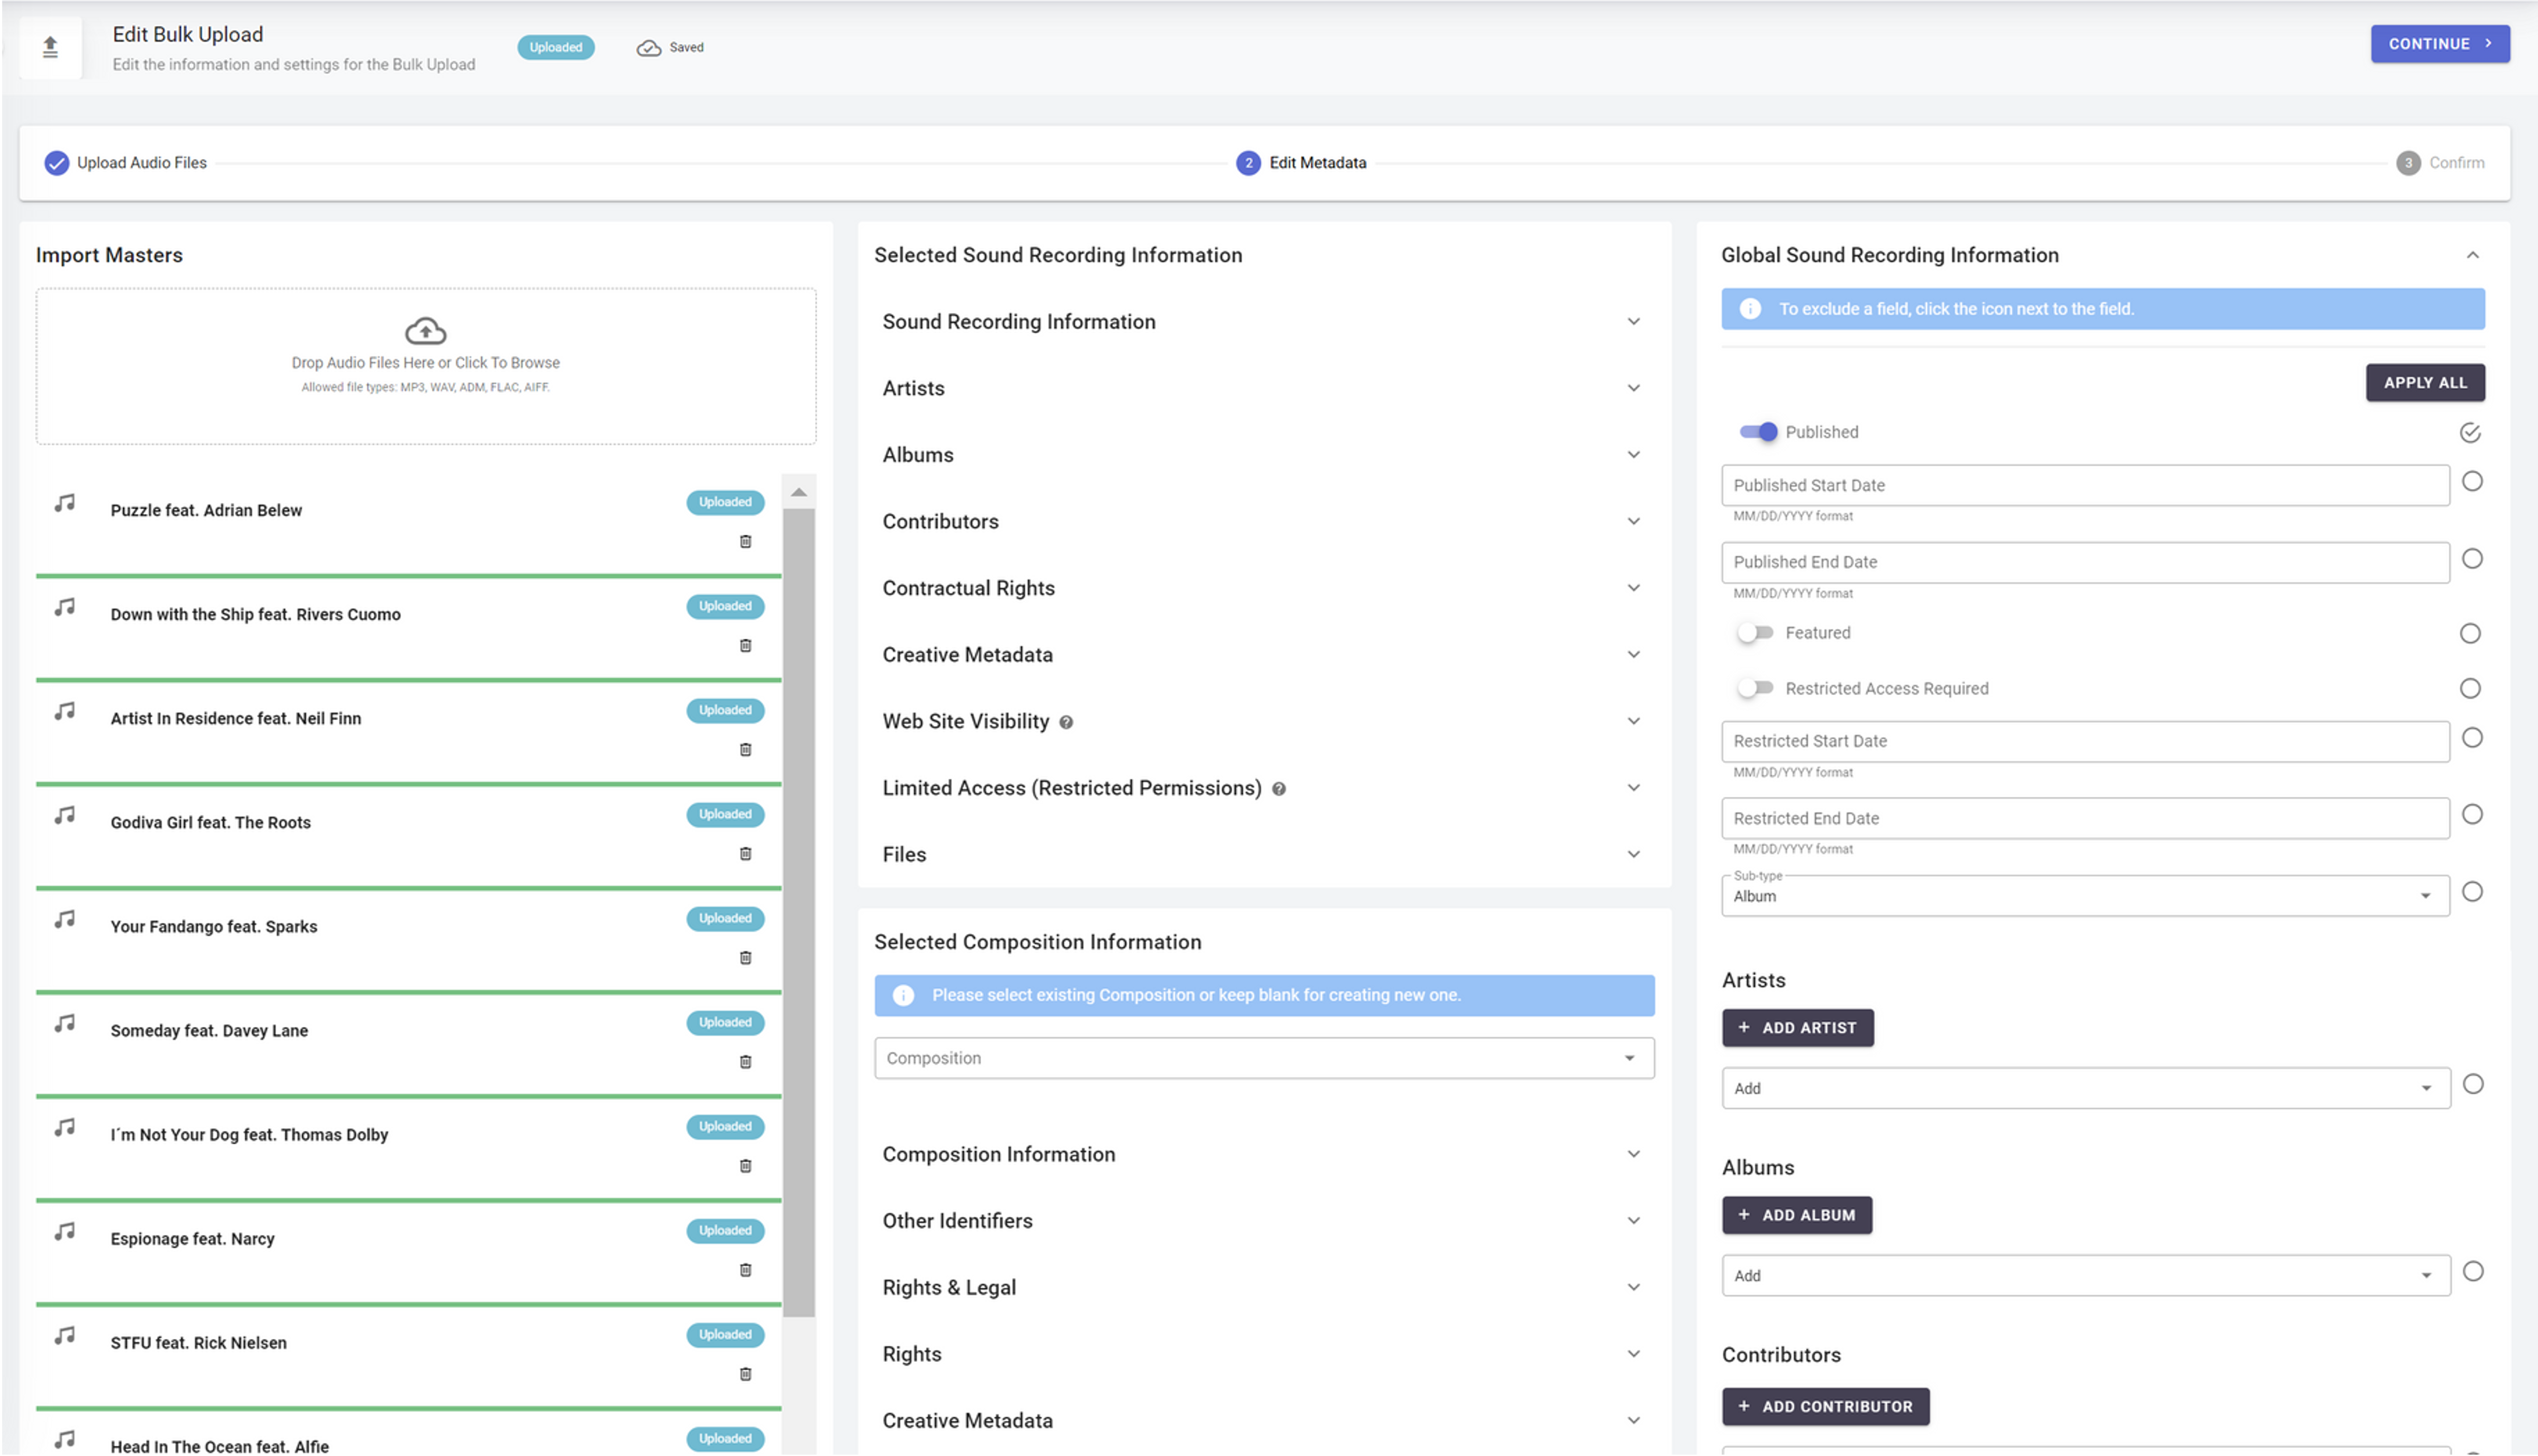Exclude the Published Start Date field
This screenshot has height=1456, width=2538.
click(x=2471, y=482)
